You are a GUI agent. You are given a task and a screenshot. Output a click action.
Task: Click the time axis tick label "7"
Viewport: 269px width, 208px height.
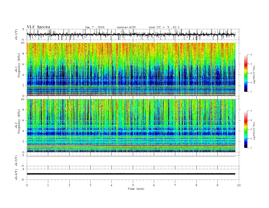(x=175, y=185)
